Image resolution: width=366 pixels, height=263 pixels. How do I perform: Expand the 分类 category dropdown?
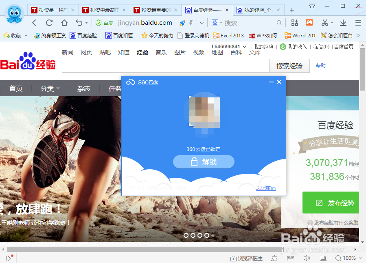pos(49,88)
